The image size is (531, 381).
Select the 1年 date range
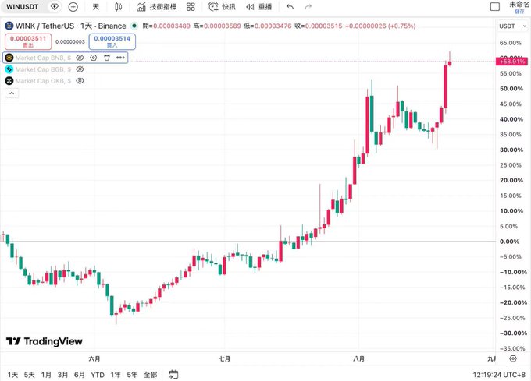[x=116, y=375]
